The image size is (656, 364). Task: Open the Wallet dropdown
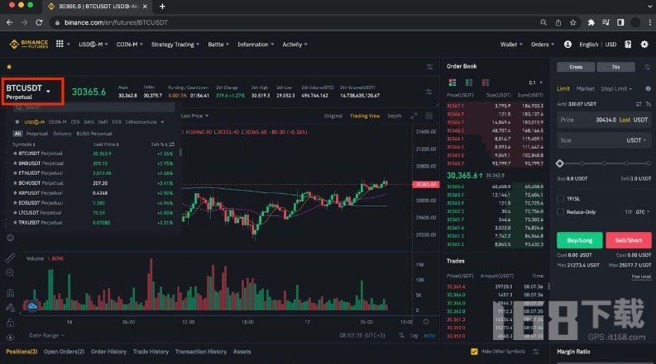point(511,45)
